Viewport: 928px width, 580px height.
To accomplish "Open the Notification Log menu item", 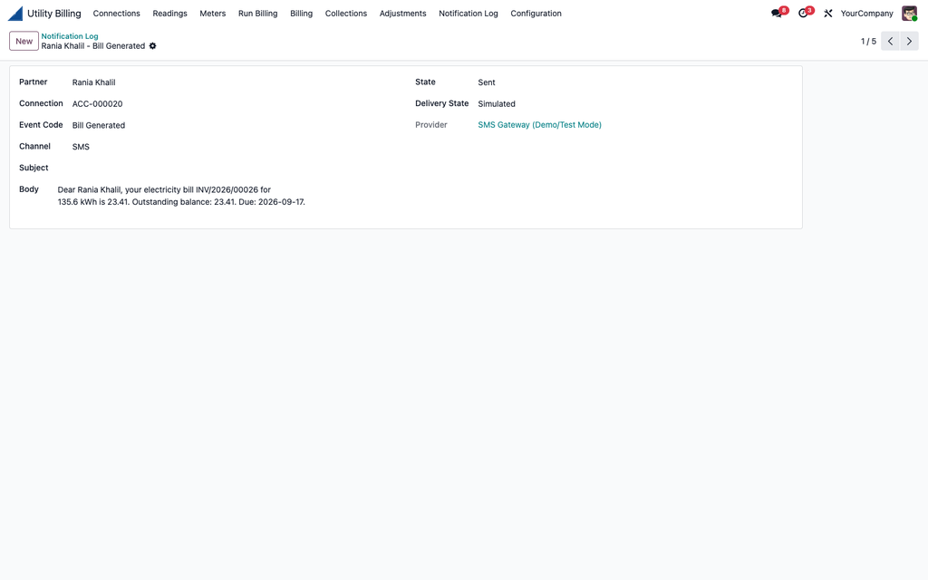I will click(469, 13).
